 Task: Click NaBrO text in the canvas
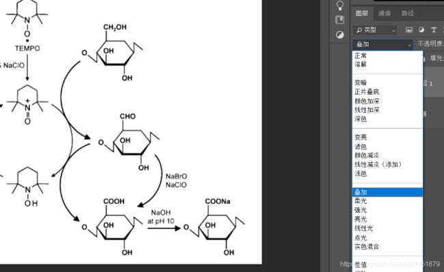176,177
